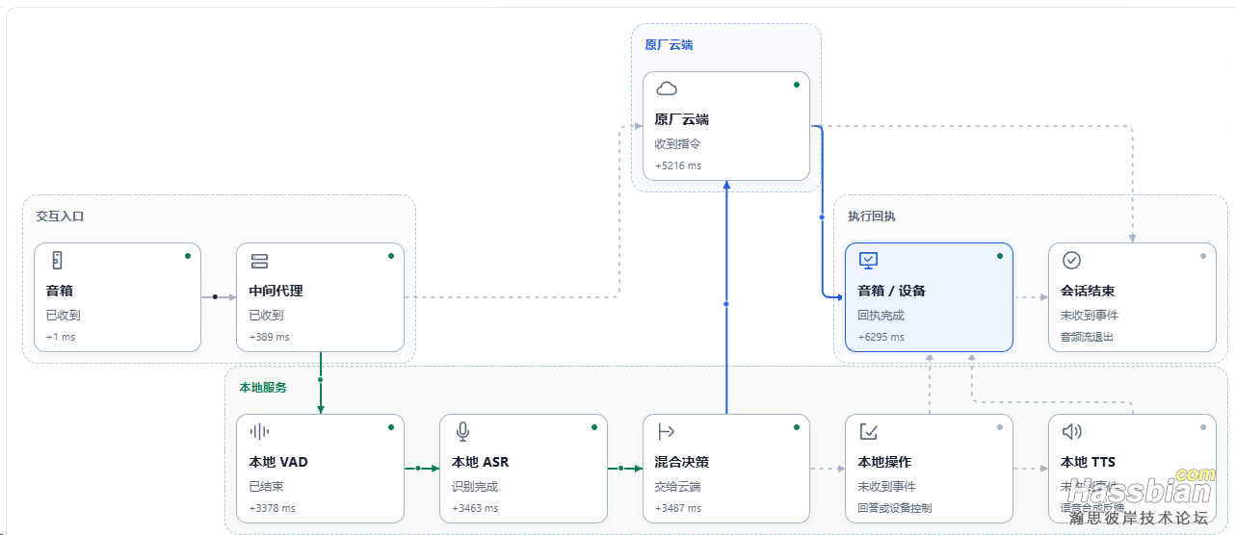Click the gray status dot on the 本地操作 card
This screenshot has height=535, width=1236.
pos(999,427)
